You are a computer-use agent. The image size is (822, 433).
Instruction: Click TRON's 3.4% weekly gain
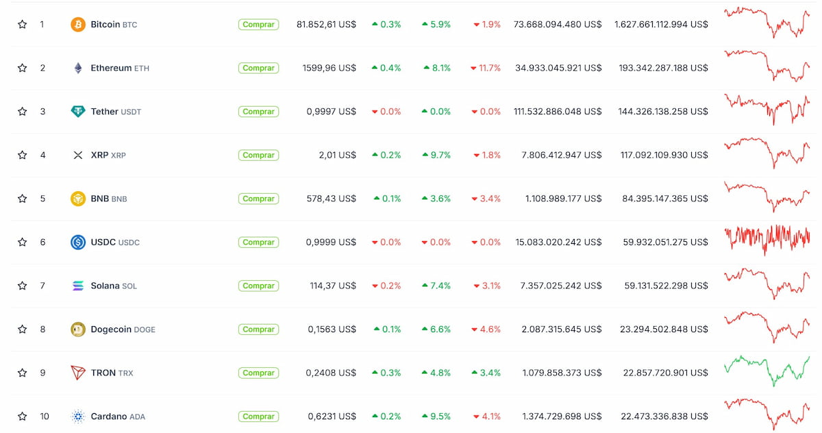(x=486, y=373)
